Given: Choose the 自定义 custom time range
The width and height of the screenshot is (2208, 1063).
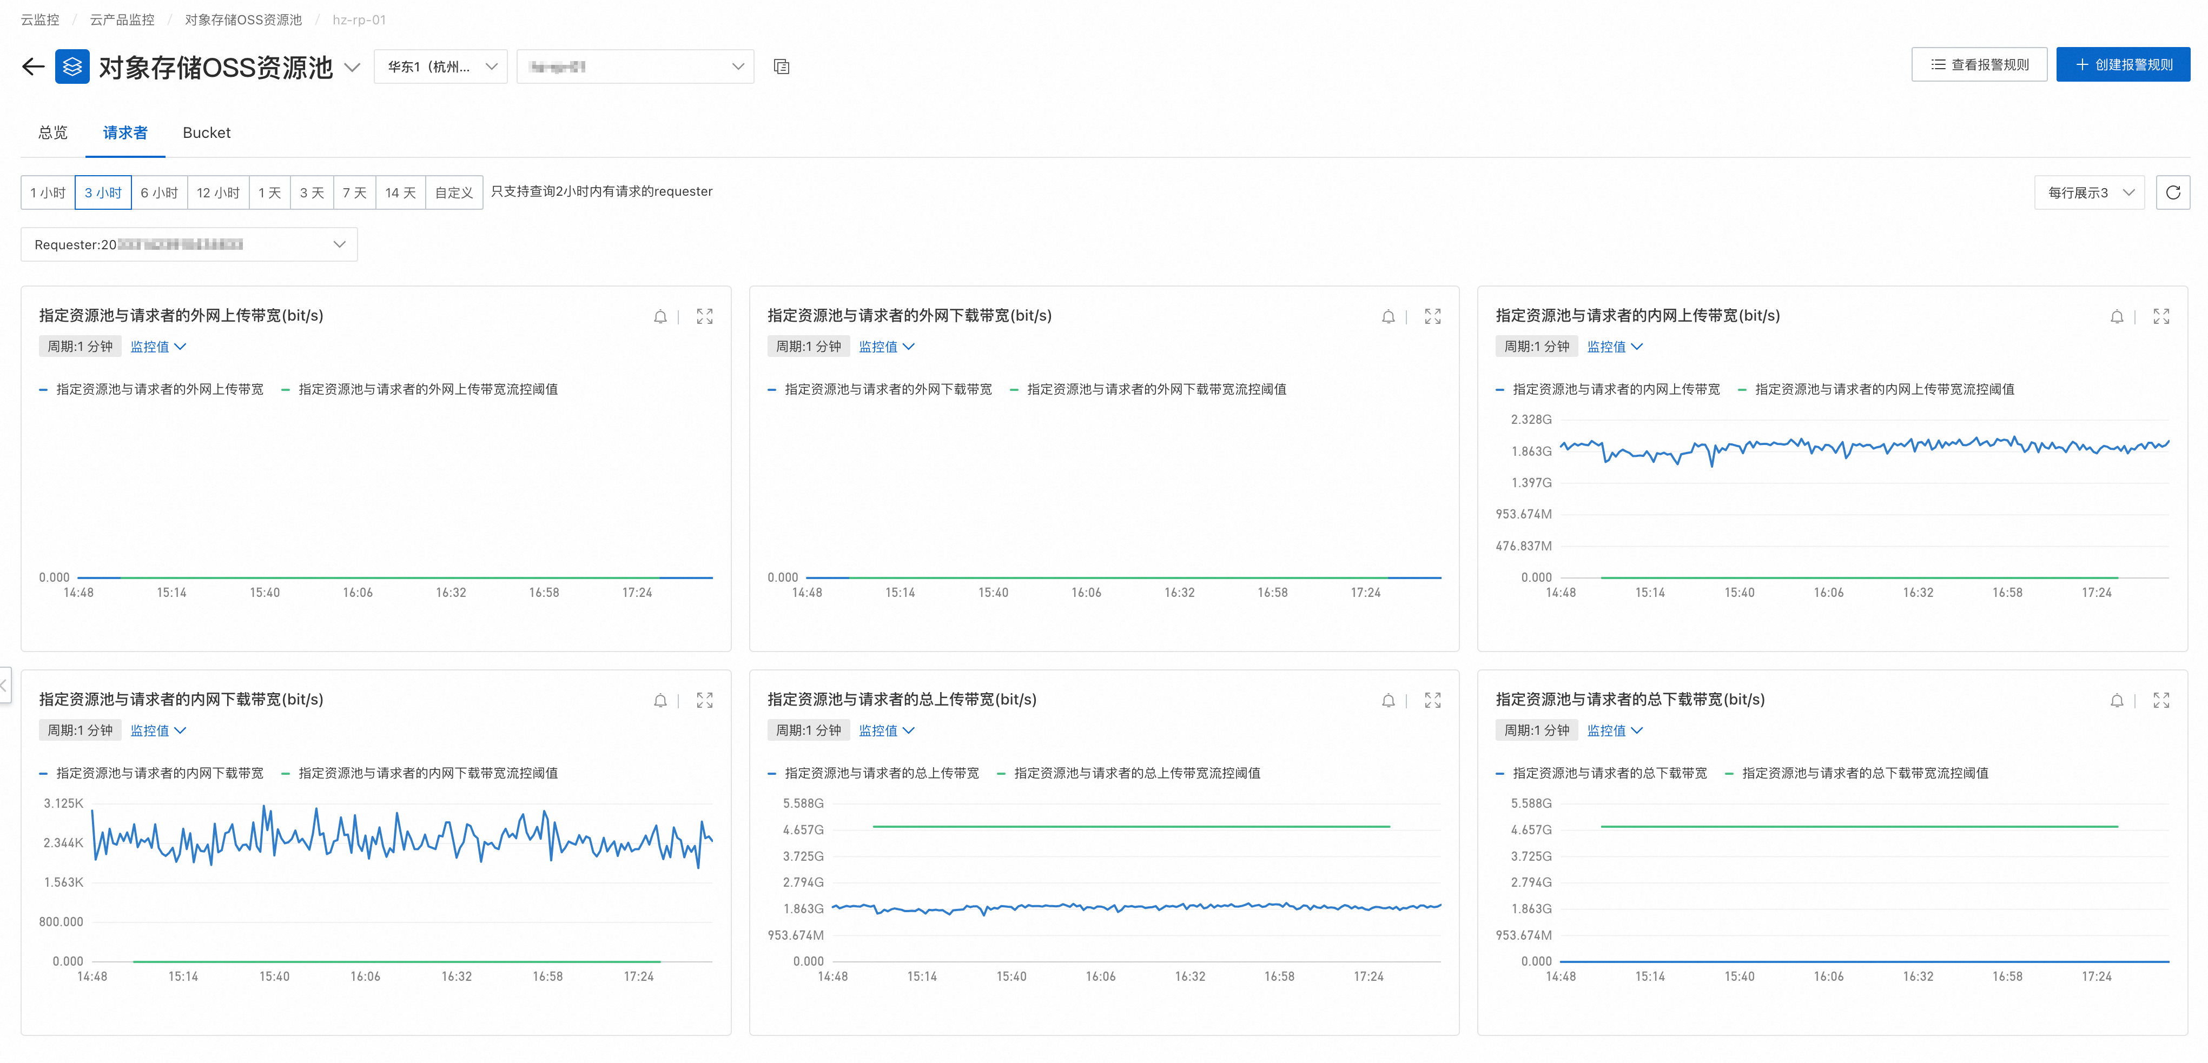Looking at the screenshot, I should pos(454,192).
